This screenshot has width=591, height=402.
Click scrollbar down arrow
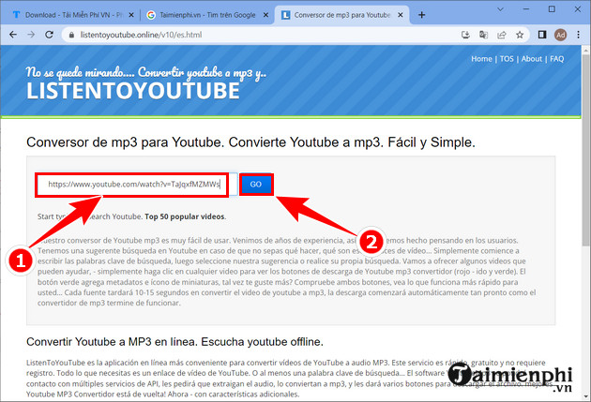[585, 396]
